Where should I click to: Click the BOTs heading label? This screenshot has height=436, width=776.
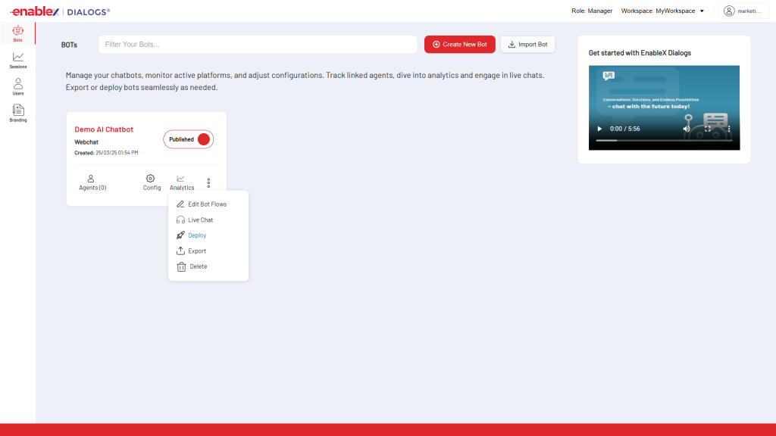coord(69,45)
